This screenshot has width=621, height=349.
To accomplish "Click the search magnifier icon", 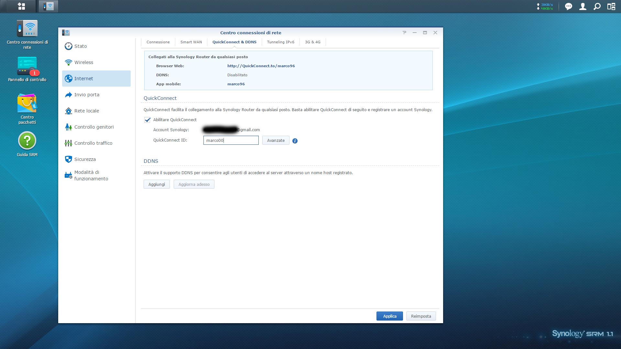I will click(597, 6).
